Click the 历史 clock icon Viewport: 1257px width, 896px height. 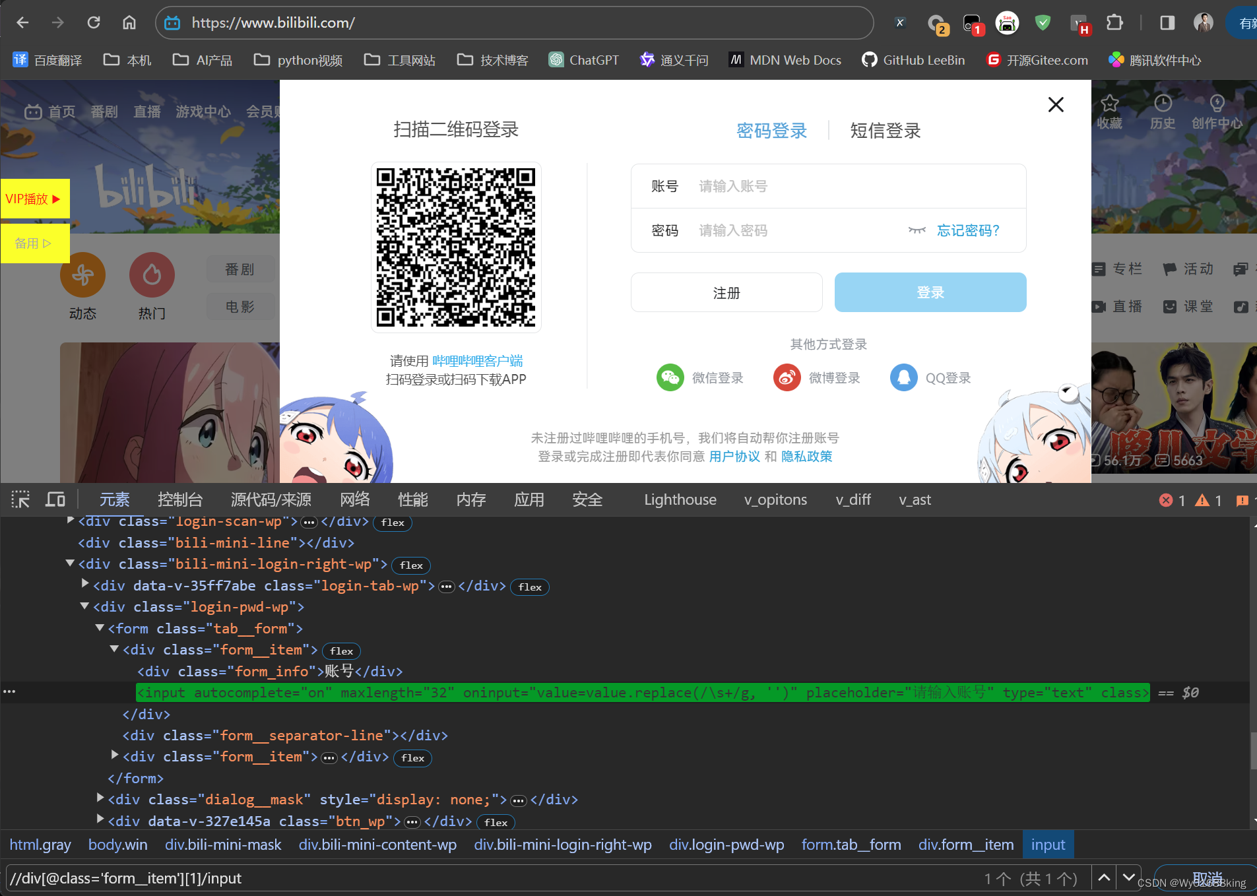click(1163, 103)
